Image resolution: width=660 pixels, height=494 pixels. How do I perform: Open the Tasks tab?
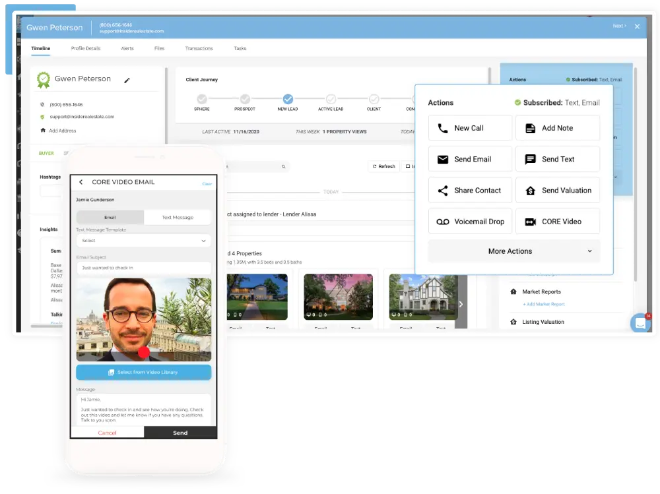(240, 48)
